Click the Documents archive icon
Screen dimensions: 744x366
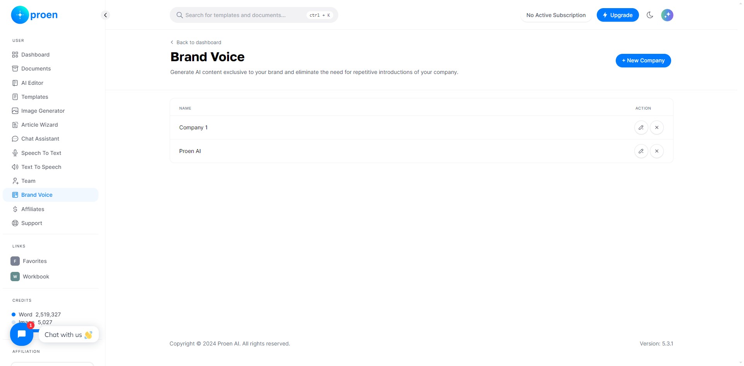[x=15, y=69]
